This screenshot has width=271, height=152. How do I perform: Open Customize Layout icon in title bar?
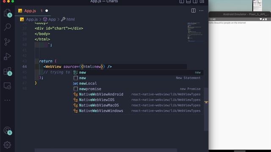pyautogui.click(x=202, y=2)
